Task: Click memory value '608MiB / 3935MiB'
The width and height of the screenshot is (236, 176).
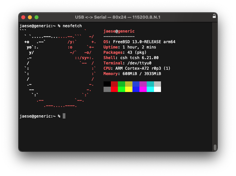Action: click(x=142, y=74)
